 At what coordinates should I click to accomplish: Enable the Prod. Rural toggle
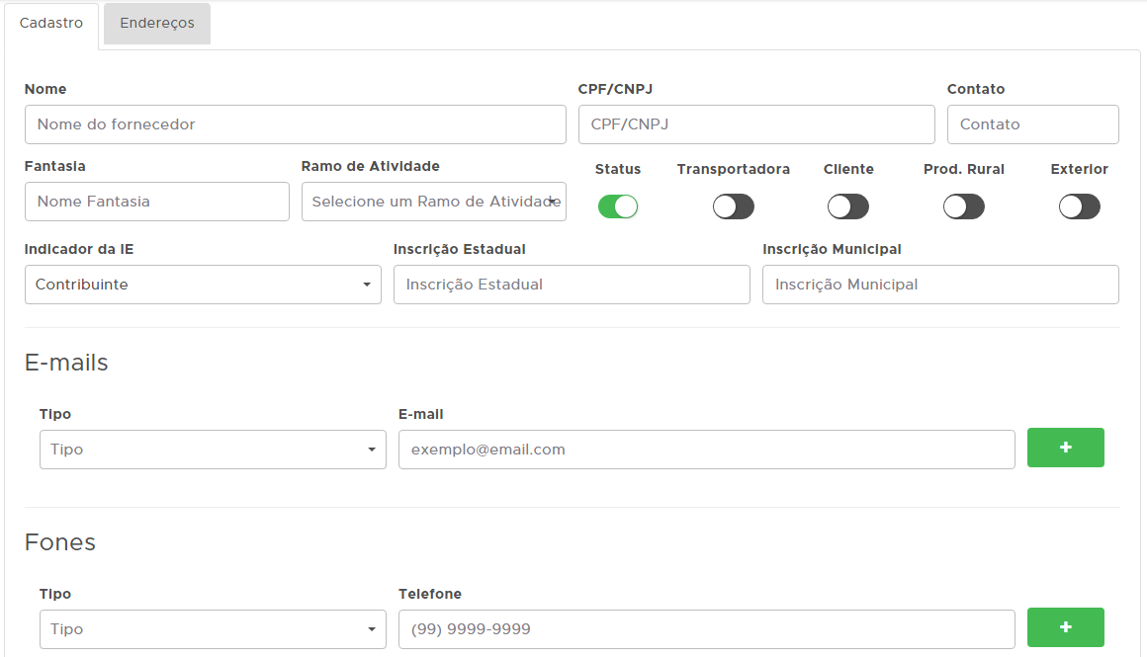click(x=963, y=206)
